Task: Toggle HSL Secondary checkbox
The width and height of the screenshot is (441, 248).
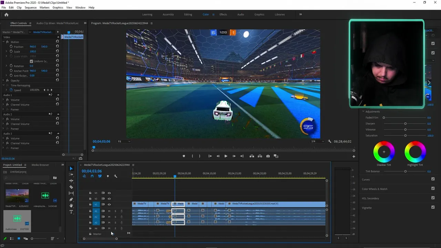Action: click(x=433, y=198)
